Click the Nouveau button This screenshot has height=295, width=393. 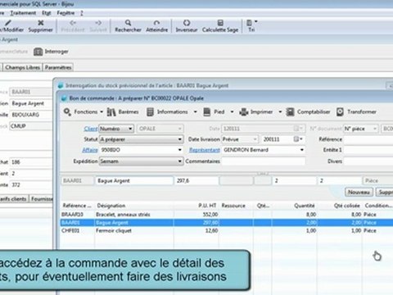[x=359, y=193]
